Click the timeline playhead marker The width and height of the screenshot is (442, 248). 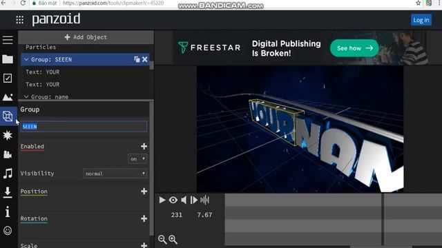[383, 219]
